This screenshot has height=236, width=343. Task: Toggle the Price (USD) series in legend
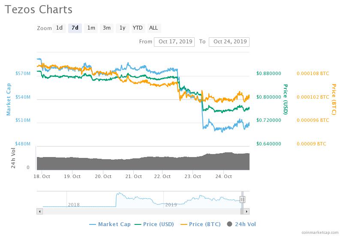coord(154,224)
